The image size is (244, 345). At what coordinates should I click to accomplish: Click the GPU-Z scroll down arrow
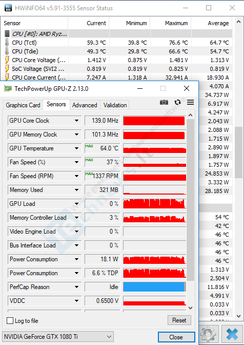191,308
